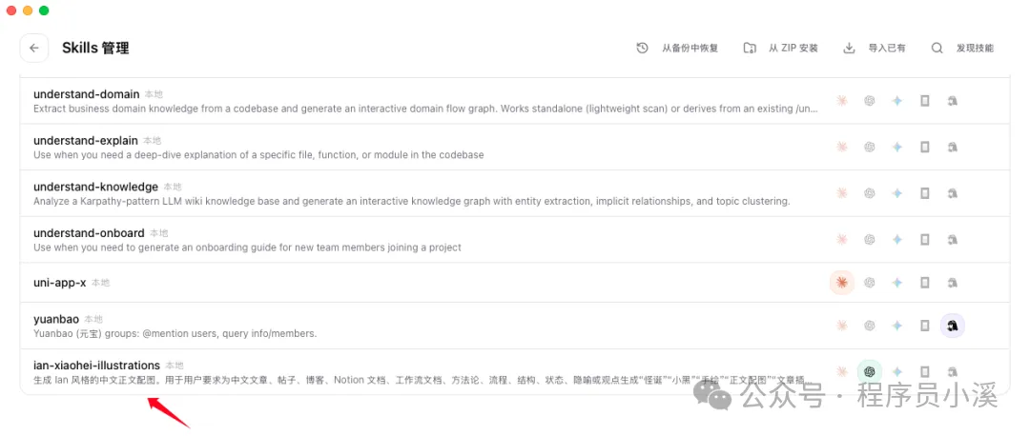
Task: Enable rectangle app toggle for yuanbao
Action: coord(925,326)
